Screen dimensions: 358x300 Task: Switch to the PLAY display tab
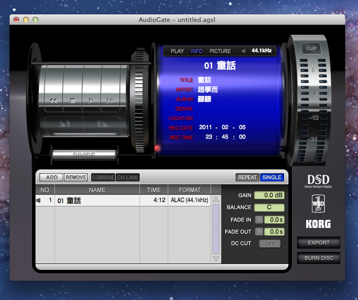pyautogui.click(x=177, y=51)
